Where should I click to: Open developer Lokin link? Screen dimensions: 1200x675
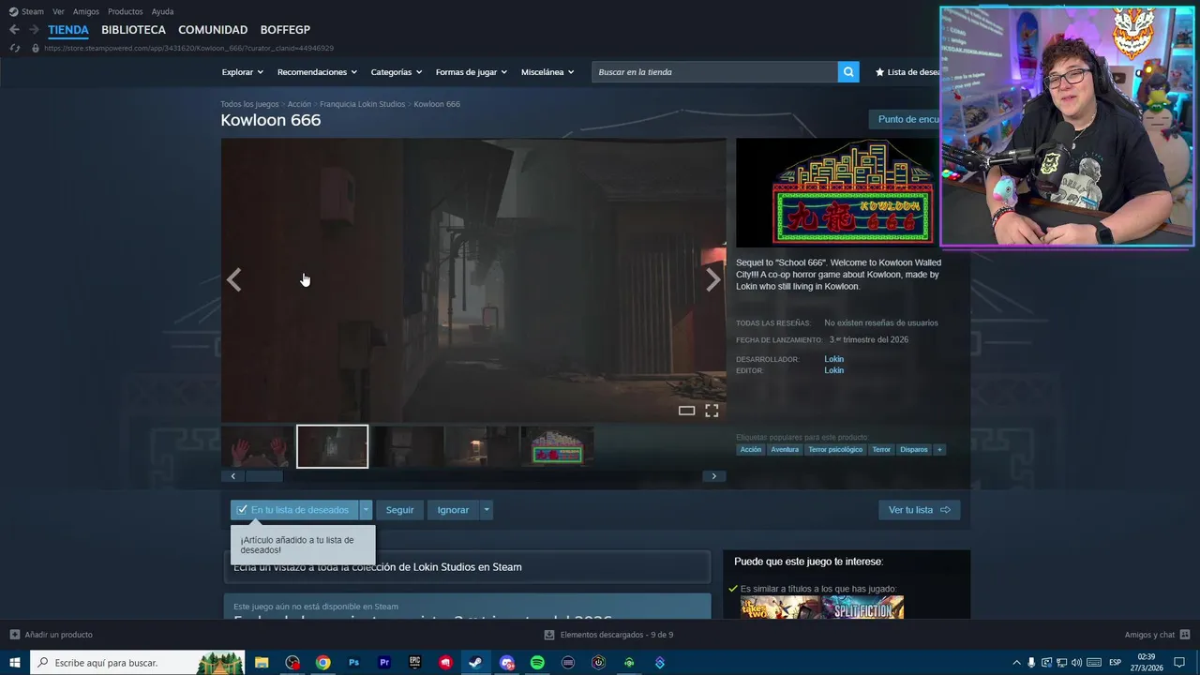[833, 359]
